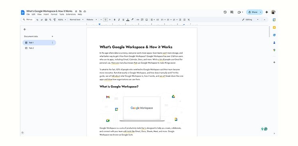Toggle bold formatting
Image resolution: width=298 pixels, height=146 pixels.
(114, 20)
